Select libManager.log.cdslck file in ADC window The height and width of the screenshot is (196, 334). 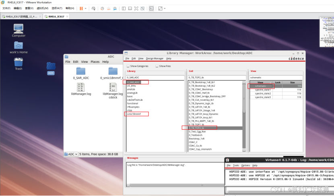tap(113, 91)
